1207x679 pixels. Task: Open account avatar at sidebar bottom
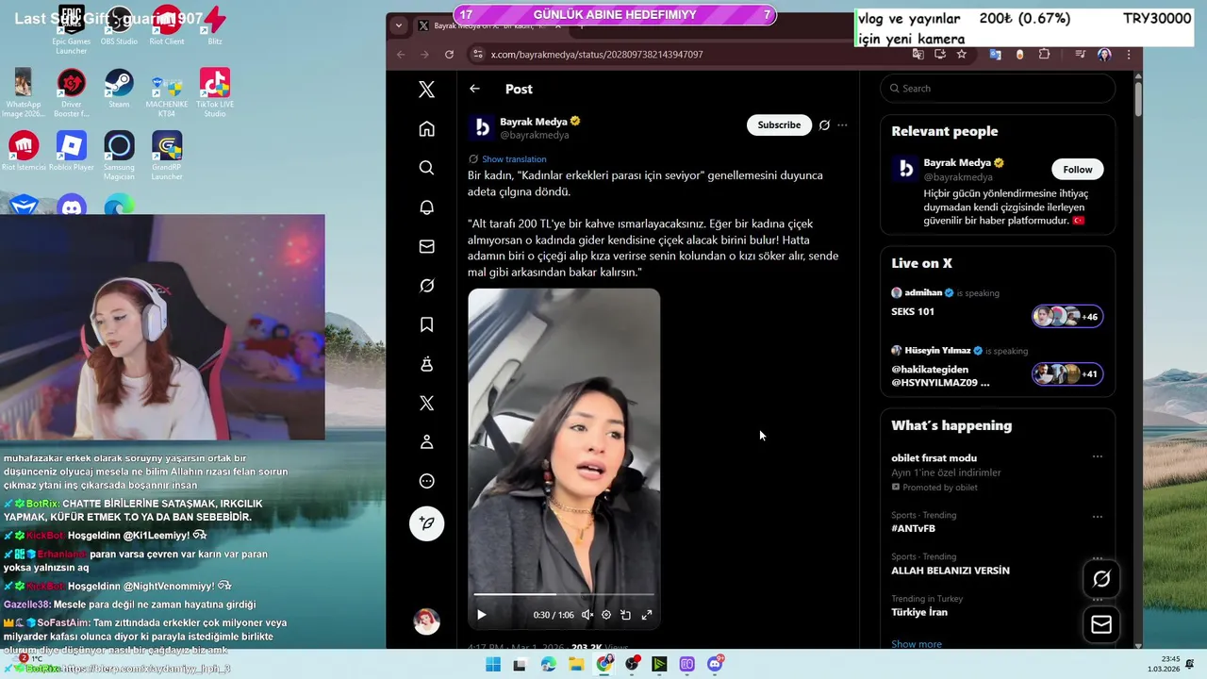click(426, 621)
